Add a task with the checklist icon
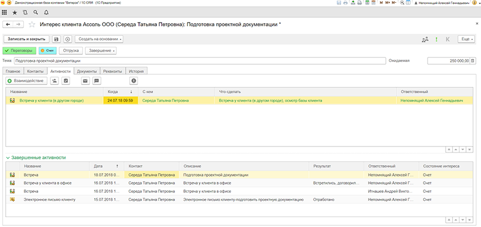 point(65,81)
